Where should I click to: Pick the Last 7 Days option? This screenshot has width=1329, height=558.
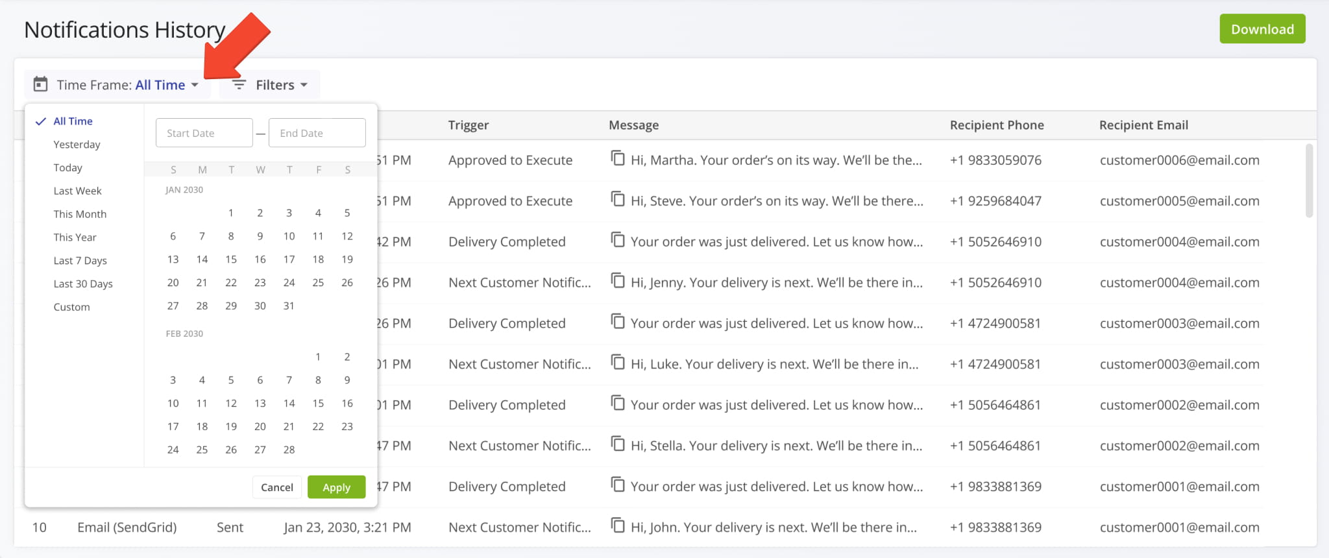click(80, 261)
